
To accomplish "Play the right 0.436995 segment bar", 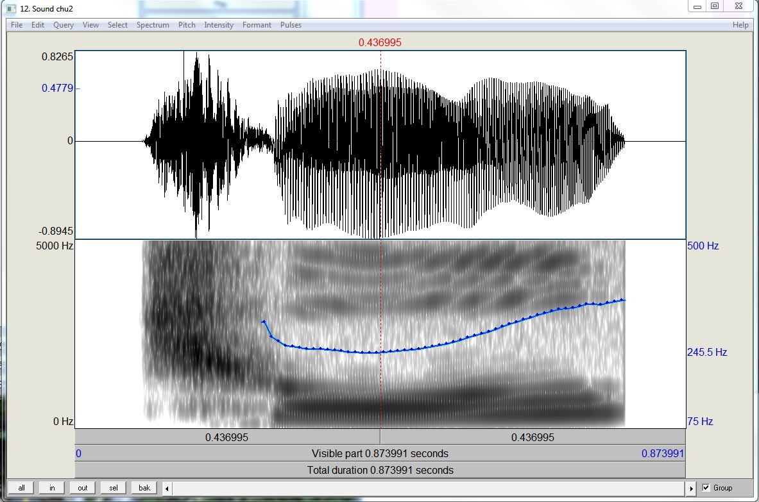I will [533, 437].
